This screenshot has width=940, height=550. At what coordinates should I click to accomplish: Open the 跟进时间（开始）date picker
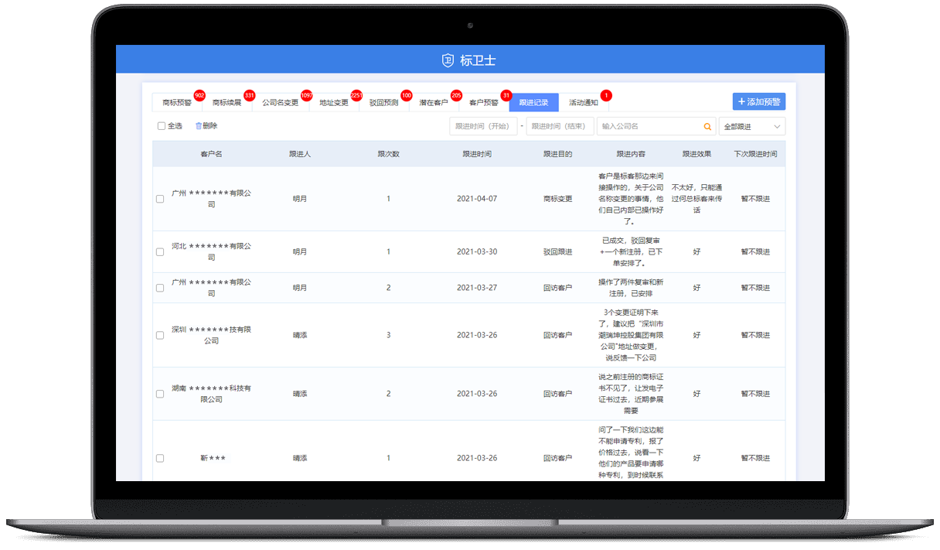click(482, 126)
